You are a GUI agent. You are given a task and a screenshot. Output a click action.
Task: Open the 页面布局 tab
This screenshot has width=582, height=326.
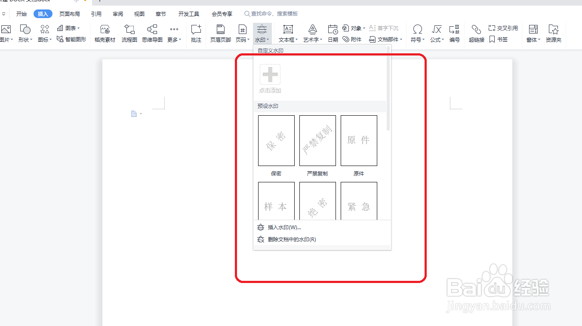click(70, 14)
